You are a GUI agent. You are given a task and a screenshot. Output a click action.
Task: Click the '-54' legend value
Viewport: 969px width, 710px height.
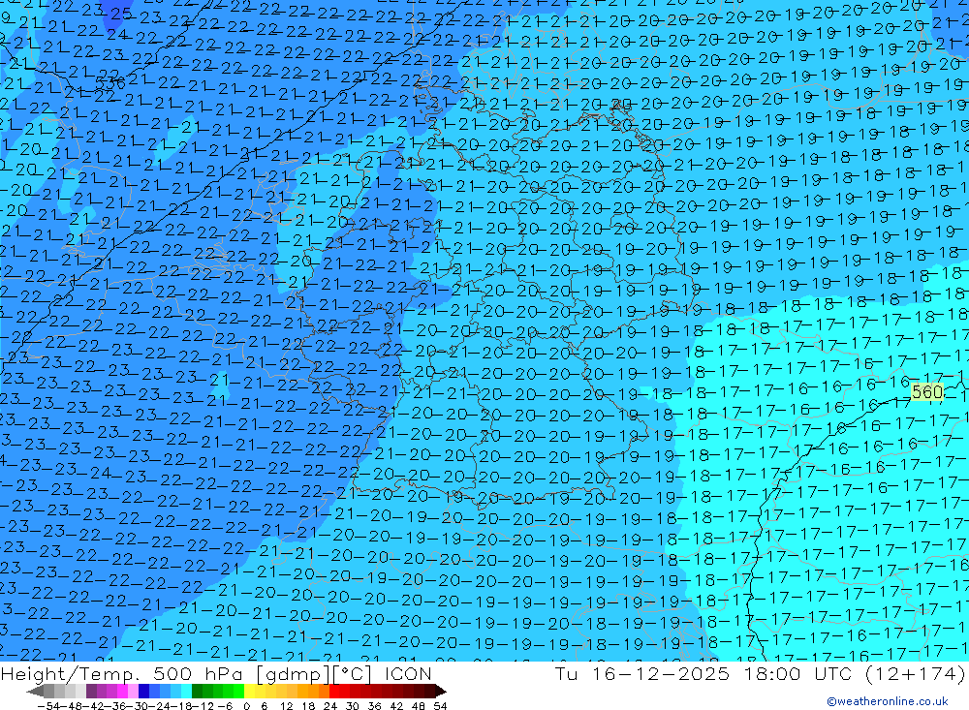(48, 706)
